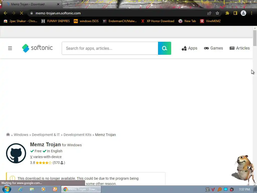This screenshot has height=193, width=257.
Task: Click the red V tray icon
Action: tap(213, 189)
